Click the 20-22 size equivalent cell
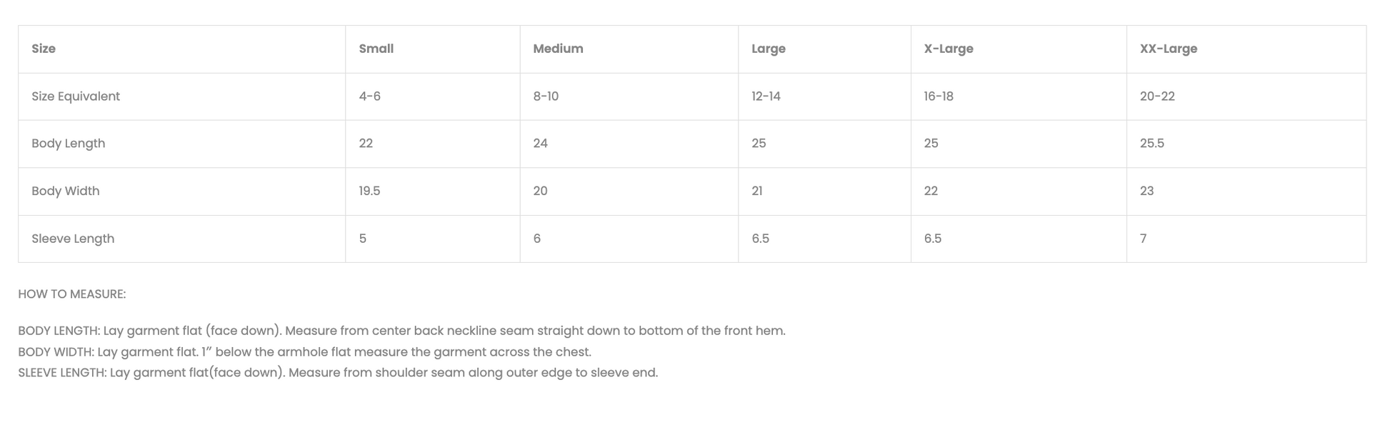Screen dimensions: 1390x425 [1157, 96]
